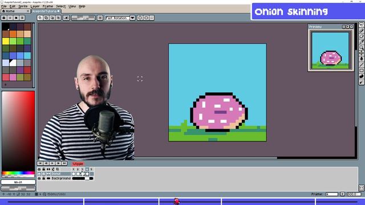Select Donut cel in frame 2
The width and height of the screenshot is (365, 205).
[78, 174]
